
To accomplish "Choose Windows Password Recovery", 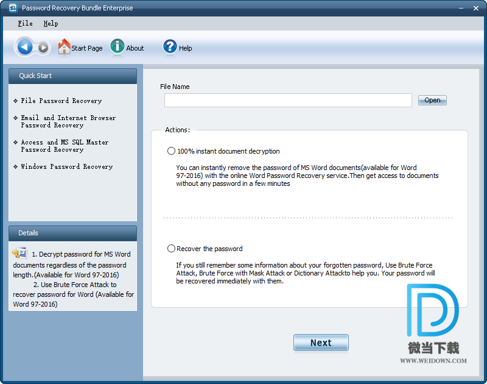I will click(66, 166).
